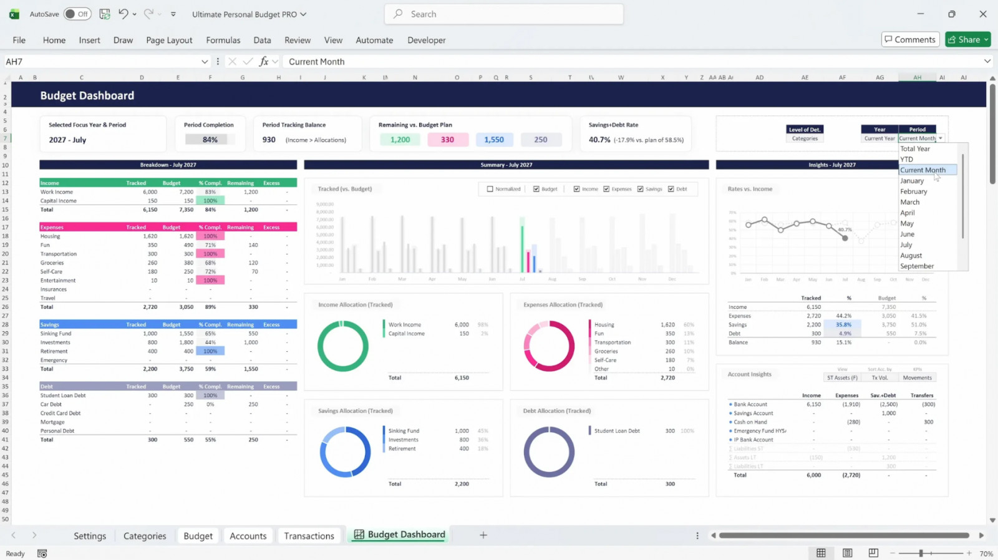Click the Insert Function fx icon
Image resolution: width=998 pixels, height=560 pixels.
click(x=264, y=61)
